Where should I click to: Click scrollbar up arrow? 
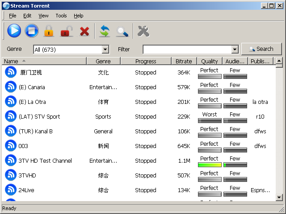coord(279,61)
